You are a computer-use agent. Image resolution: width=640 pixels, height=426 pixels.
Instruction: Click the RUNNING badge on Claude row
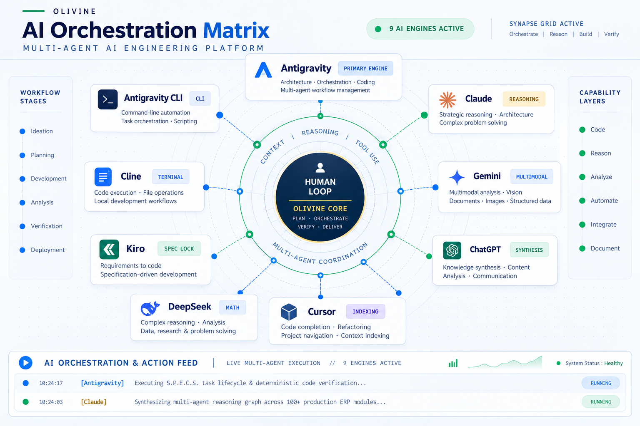pyautogui.click(x=601, y=402)
